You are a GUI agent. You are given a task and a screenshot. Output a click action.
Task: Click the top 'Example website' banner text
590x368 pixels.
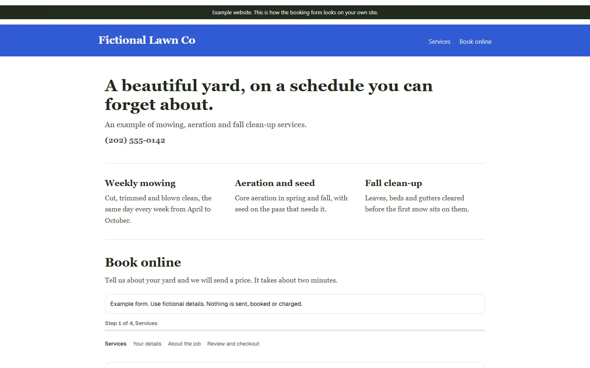(295, 13)
